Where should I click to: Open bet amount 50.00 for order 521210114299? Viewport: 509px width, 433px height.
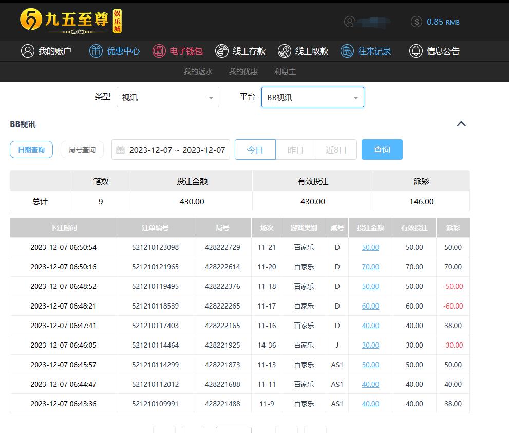click(x=370, y=365)
